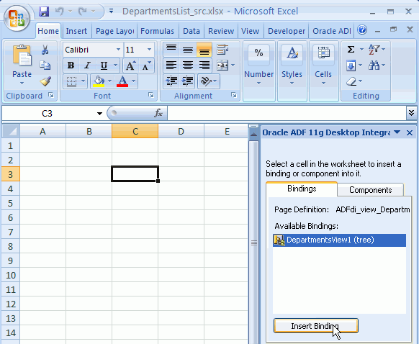Enable center text alignment
The height and width of the screenshot is (344, 419).
coord(188,65)
